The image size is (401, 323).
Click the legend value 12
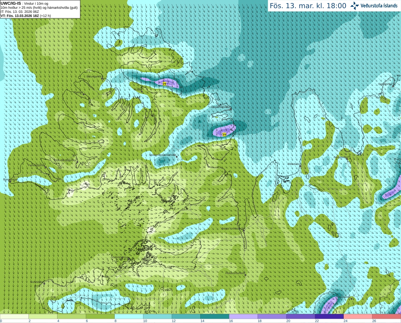174,321
